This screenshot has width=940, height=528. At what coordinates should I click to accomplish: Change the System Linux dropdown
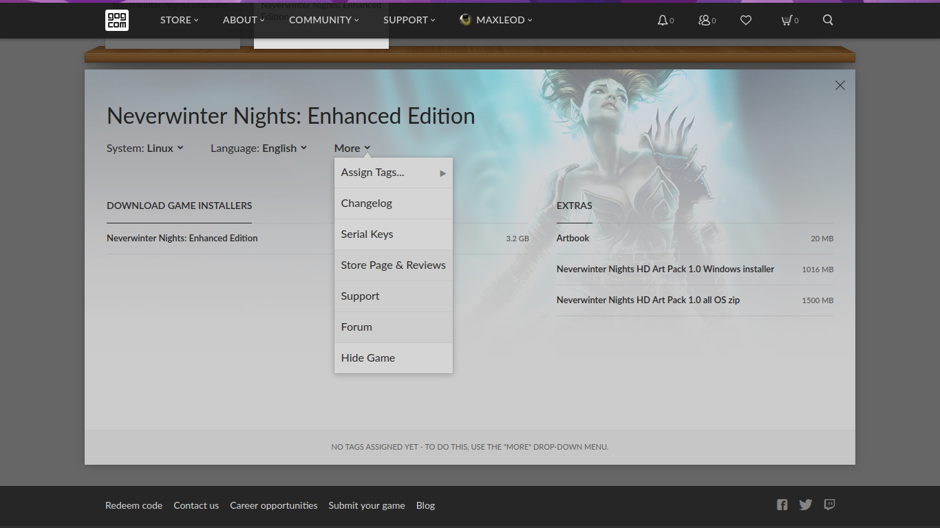pos(145,148)
